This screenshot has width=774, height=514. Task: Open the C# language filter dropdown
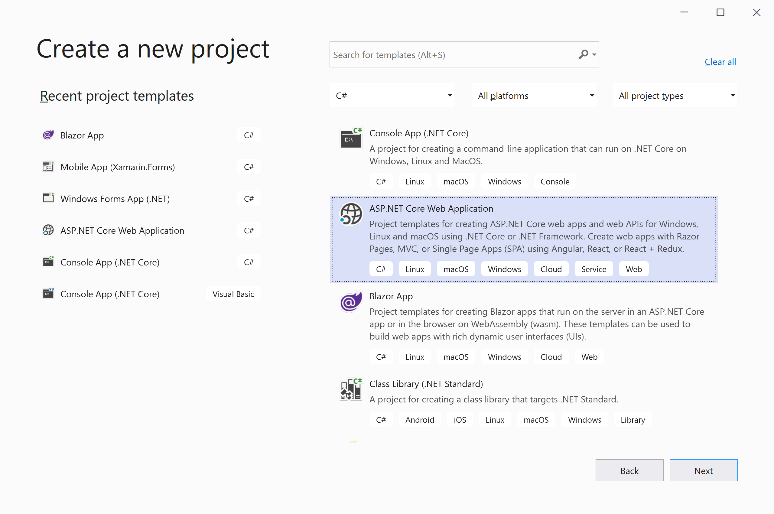point(392,95)
